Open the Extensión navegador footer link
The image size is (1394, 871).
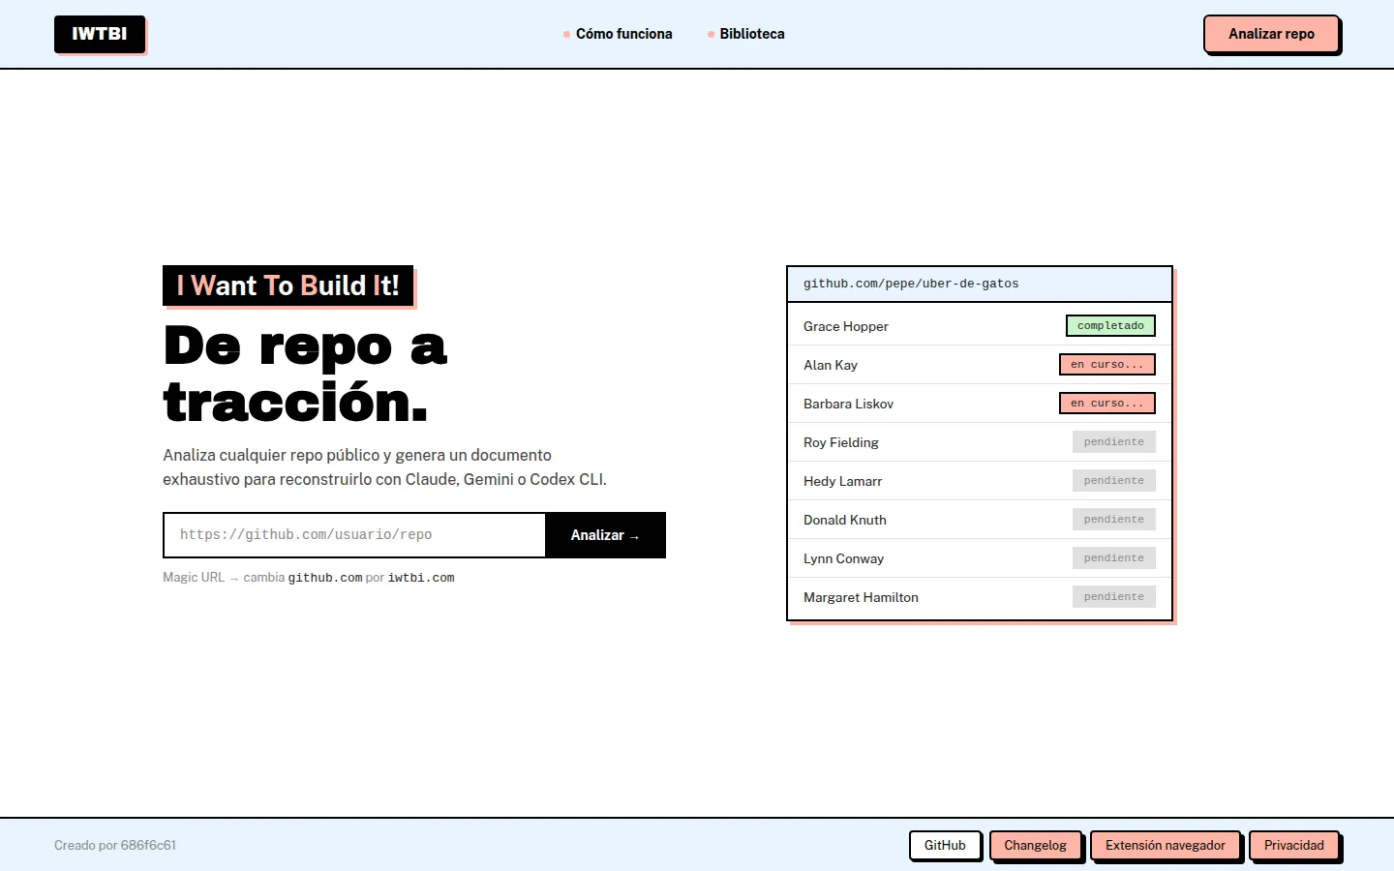1166,845
